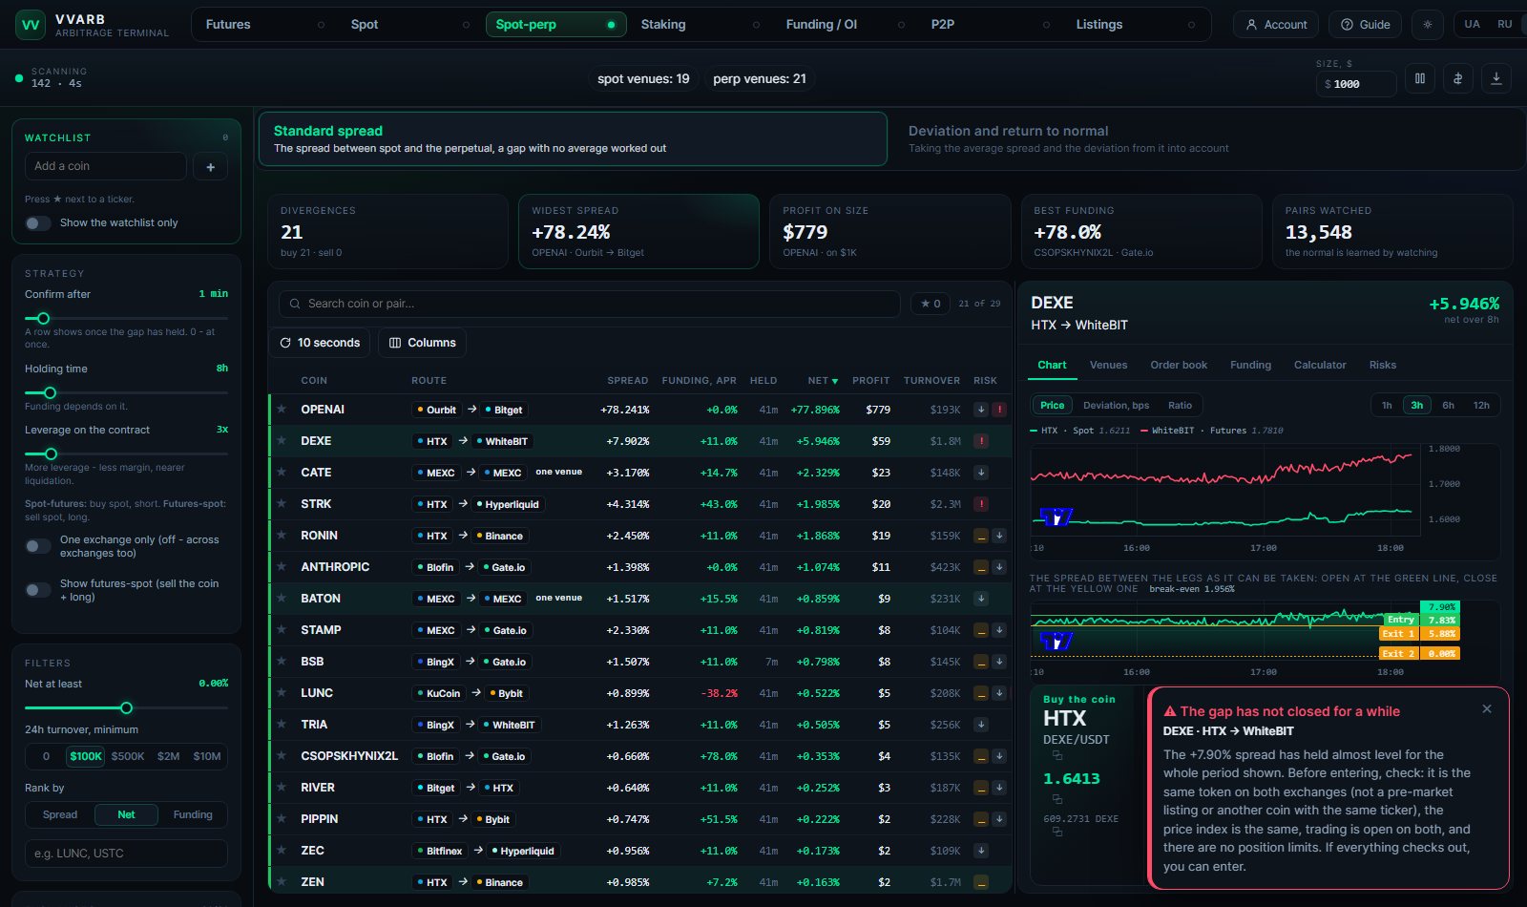Star the DEXE row
Viewport: 1527px width, 907px height.
pyautogui.click(x=282, y=441)
